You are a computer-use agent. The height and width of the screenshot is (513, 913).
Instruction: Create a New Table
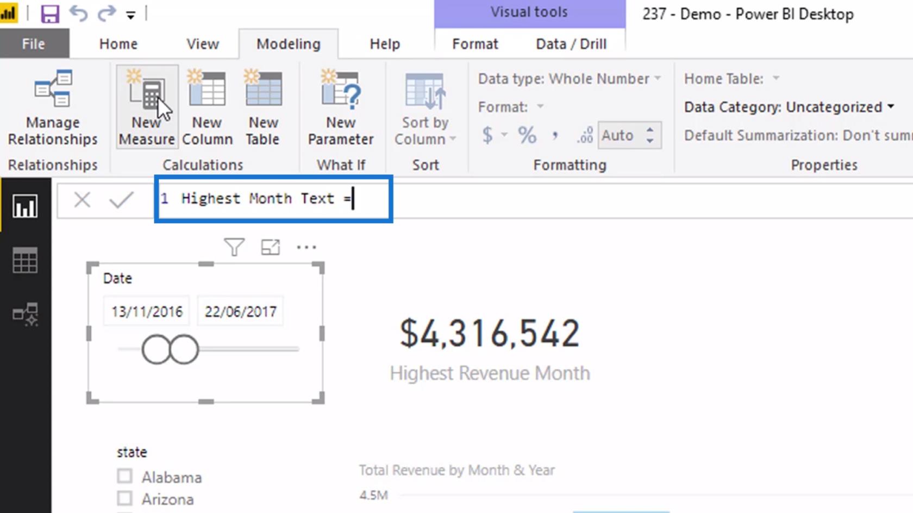coord(263,107)
